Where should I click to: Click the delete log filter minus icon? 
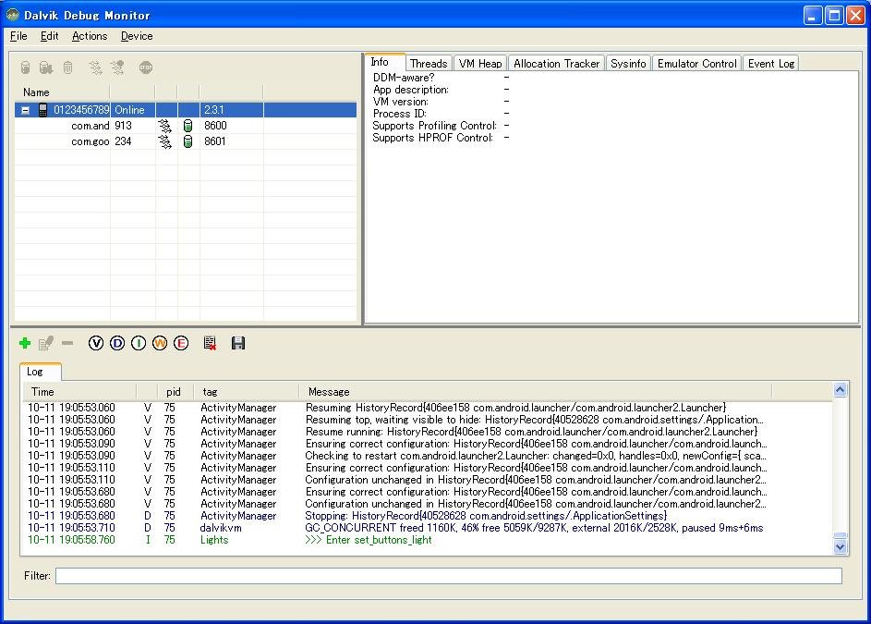(67, 343)
